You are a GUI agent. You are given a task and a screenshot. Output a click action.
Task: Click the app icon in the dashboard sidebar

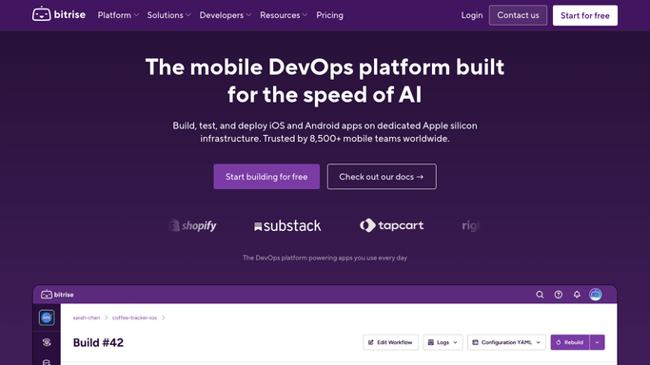pos(47,317)
